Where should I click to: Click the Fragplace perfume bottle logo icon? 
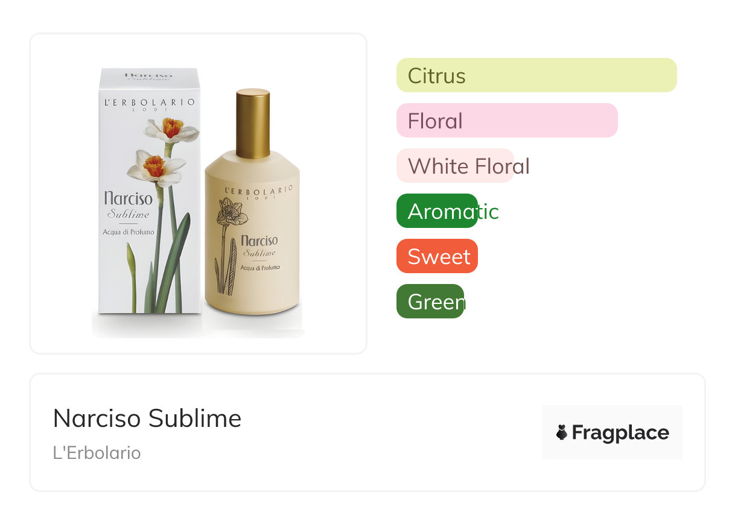click(562, 432)
